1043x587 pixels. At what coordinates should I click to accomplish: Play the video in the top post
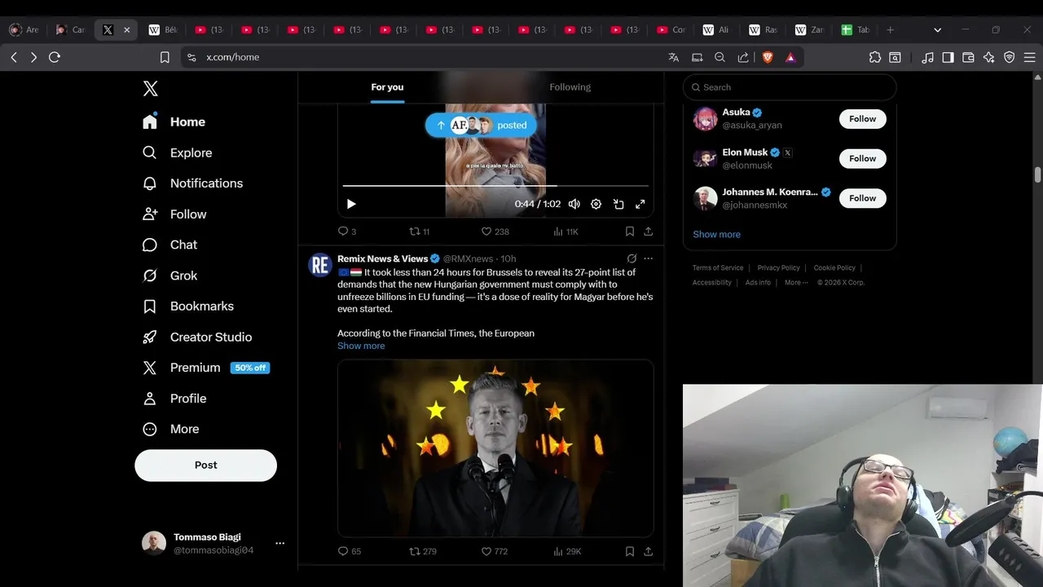(x=351, y=204)
